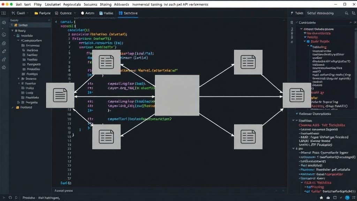Open the Fliny menu in menu bar
357x201 pixels.
38,4
